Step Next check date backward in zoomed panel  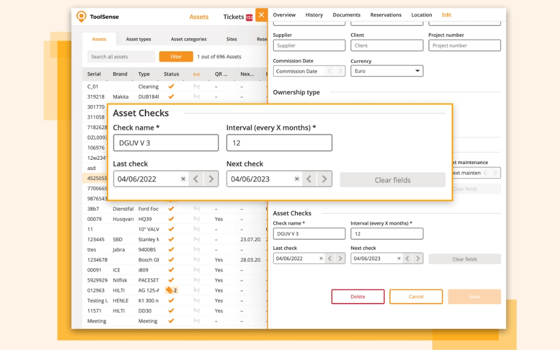309,179
